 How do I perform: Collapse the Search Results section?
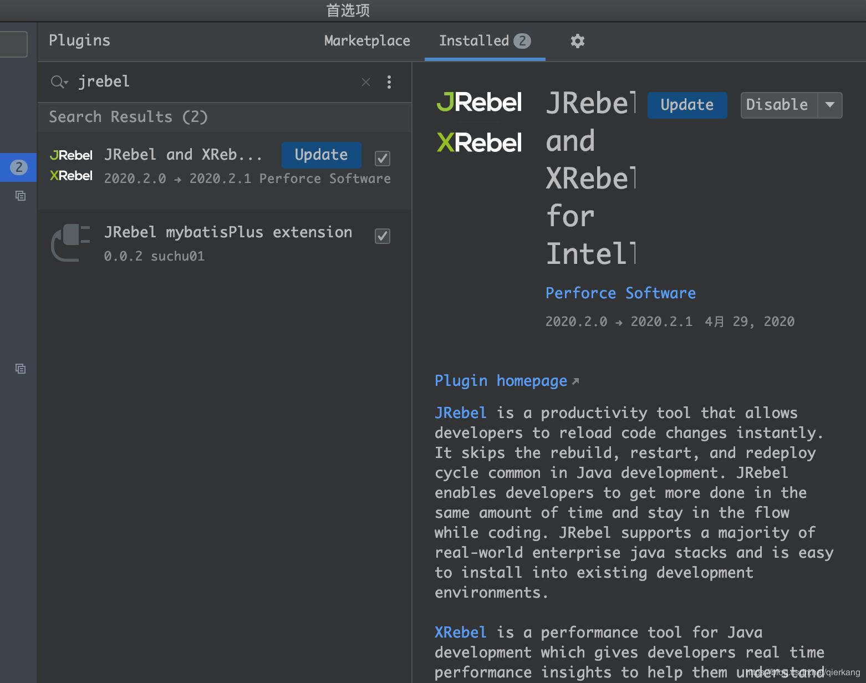coord(128,117)
